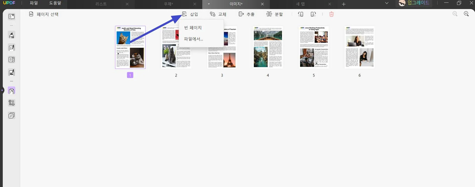
Task: Select page 1 pets thumbnail
Action: tap(130, 47)
